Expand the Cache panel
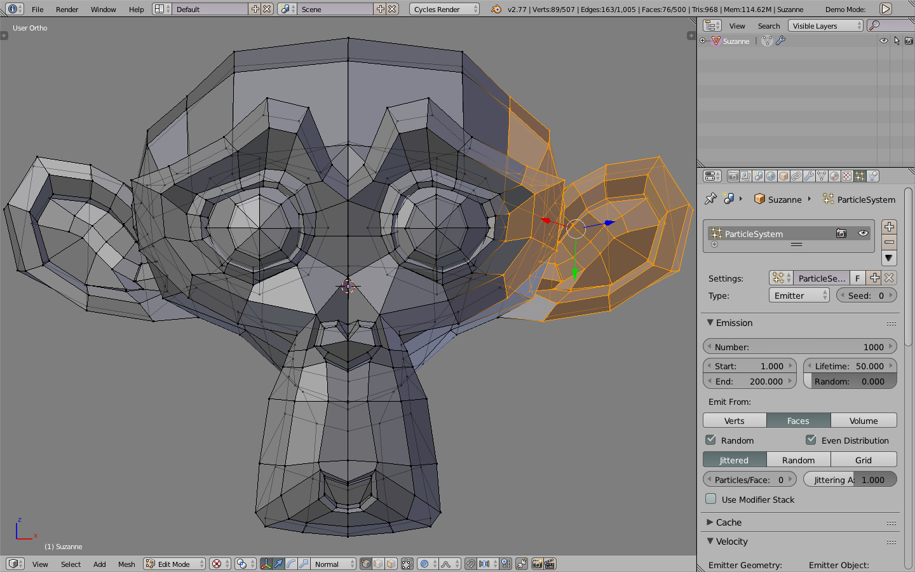This screenshot has height=572, width=915. (710, 522)
